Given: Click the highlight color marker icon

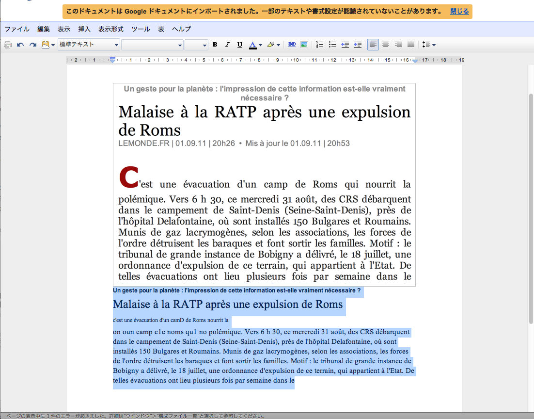Looking at the screenshot, I should click(271, 45).
